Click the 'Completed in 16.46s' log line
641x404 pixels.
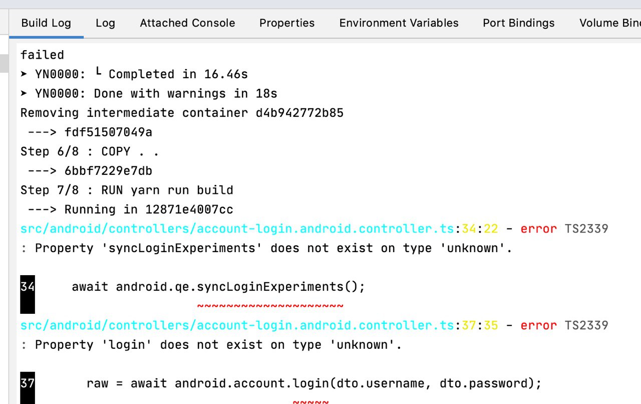click(134, 74)
